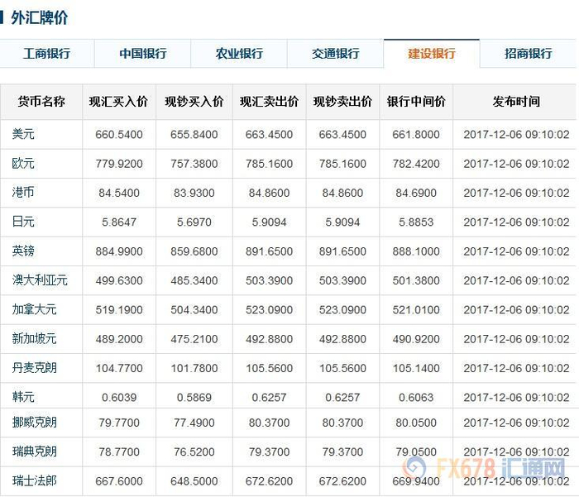The image size is (579, 497).
Task: Click the value 79.7700
Action: tap(119, 423)
